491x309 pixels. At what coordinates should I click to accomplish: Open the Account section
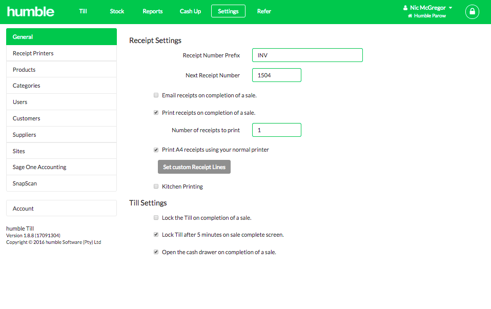click(62, 208)
